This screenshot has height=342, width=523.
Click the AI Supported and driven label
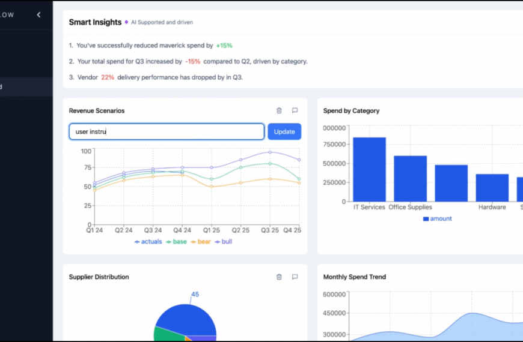[162, 22]
